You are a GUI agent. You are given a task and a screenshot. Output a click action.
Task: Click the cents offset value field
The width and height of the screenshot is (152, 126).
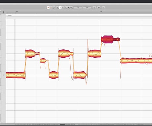tap(87, 8)
